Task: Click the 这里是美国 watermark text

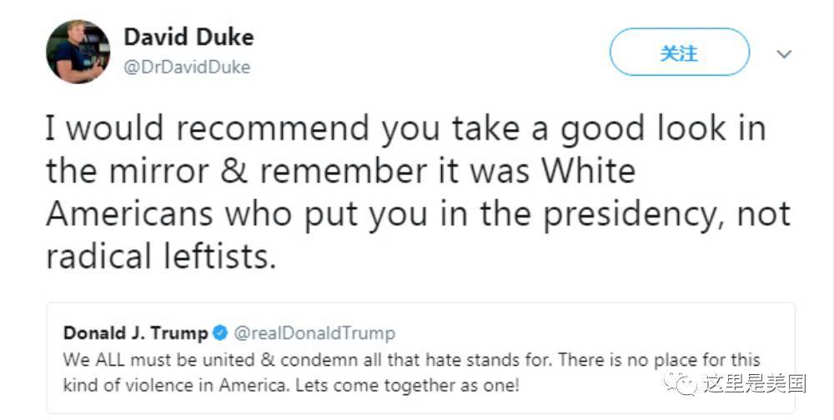Action: 753,383
